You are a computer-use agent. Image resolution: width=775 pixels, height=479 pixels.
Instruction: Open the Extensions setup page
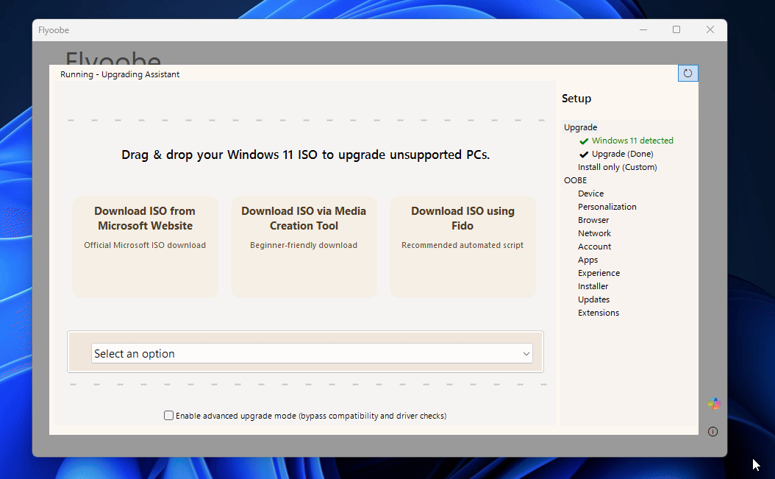click(x=598, y=313)
